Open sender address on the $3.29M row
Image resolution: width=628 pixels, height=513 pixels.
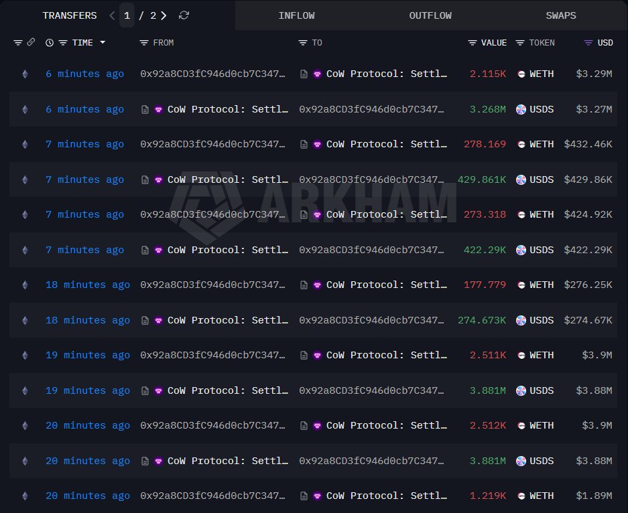(x=212, y=74)
